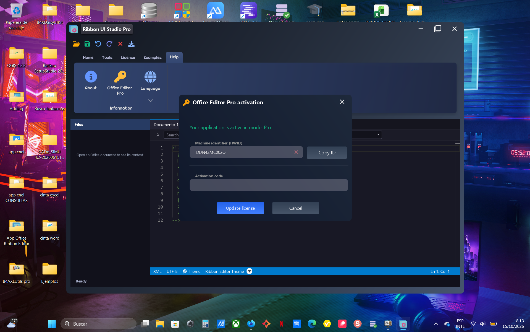Image resolution: width=530 pixels, height=332 pixels.
Task: Open the Windows Start menu
Action: coord(52,324)
